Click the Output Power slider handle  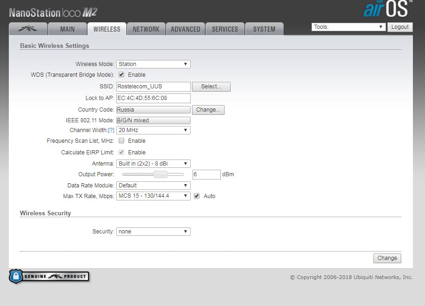pos(160,174)
